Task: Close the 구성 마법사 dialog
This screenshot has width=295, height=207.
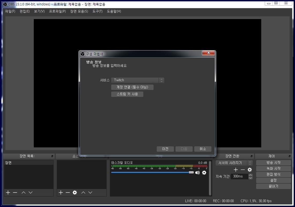Action: [x=208, y=53]
